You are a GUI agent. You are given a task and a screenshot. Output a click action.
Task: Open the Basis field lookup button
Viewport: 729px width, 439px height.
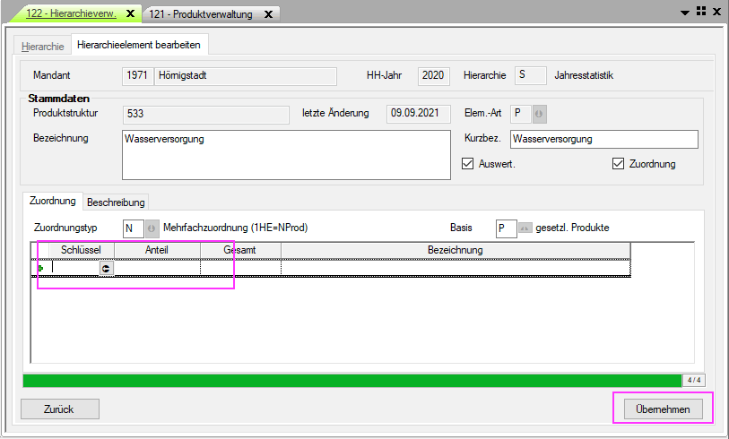[x=525, y=228]
